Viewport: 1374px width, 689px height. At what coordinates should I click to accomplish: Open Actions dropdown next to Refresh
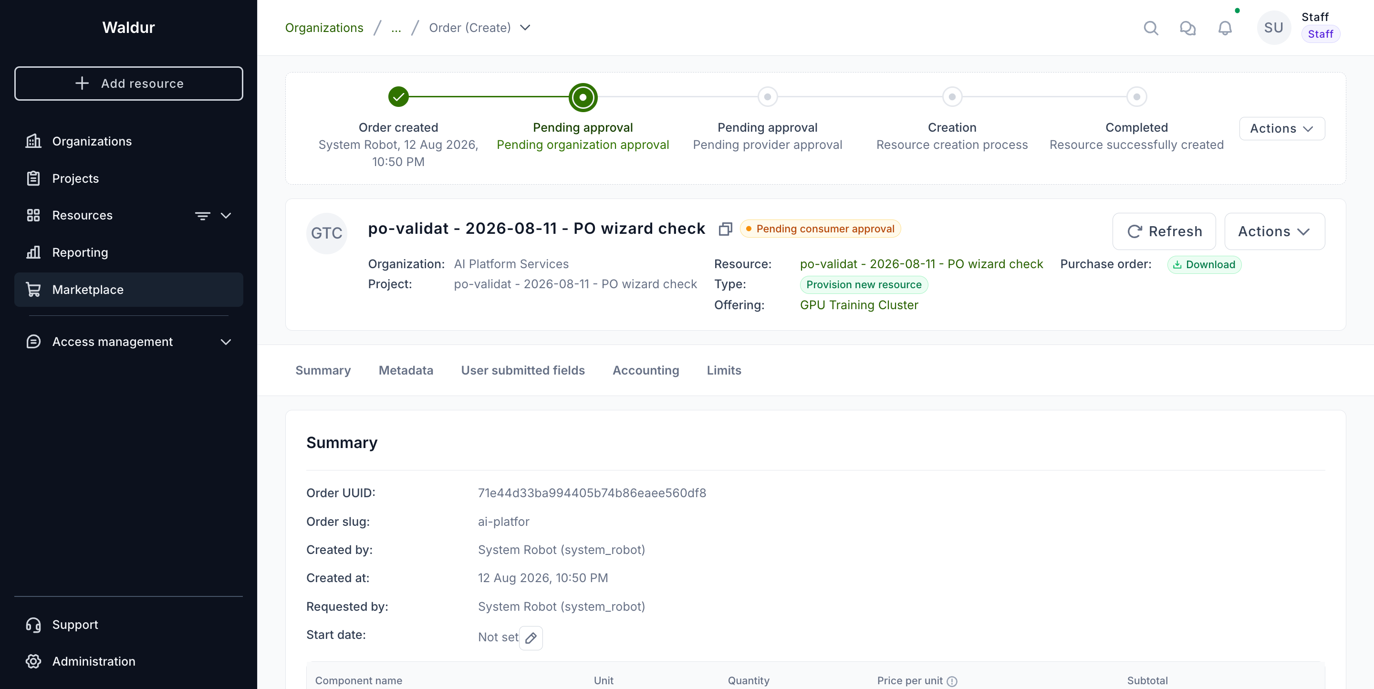click(1274, 231)
